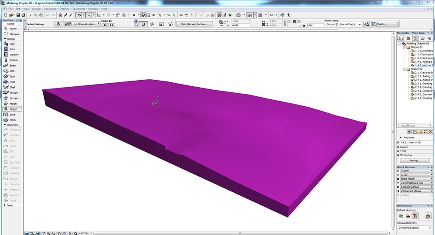Viewport: 435px width, 235px height.
Task: Click the Print icon in toolbar
Action: [x=24, y=15]
